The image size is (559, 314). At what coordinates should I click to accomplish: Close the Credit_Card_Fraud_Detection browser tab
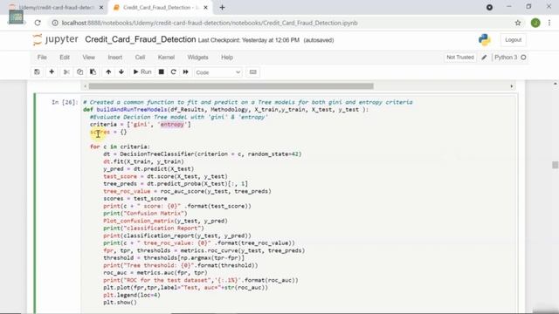(x=206, y=8)
